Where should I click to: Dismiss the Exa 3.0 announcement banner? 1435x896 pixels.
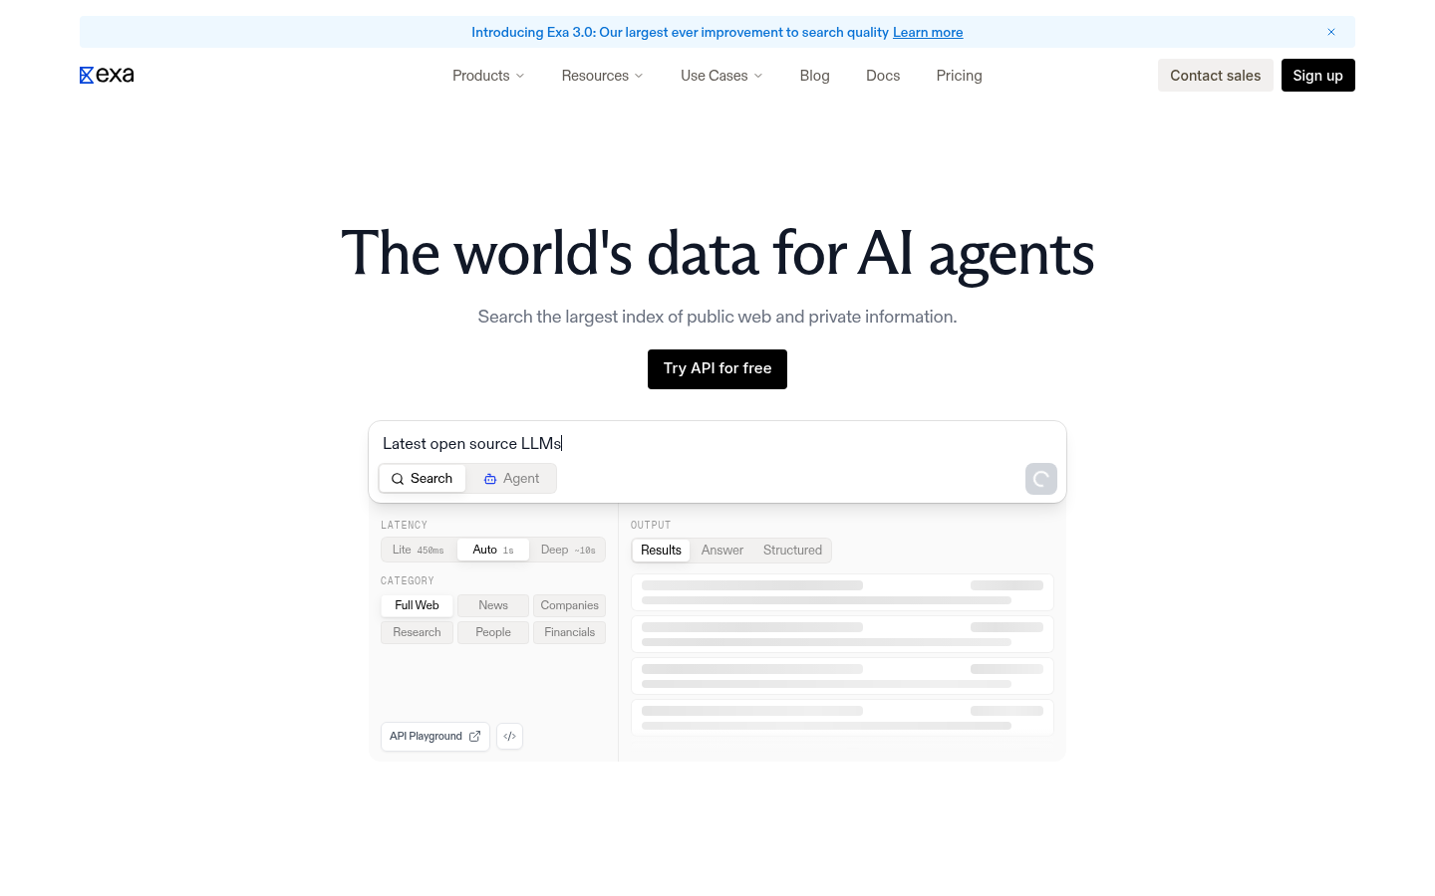[x=1331, y=32]
